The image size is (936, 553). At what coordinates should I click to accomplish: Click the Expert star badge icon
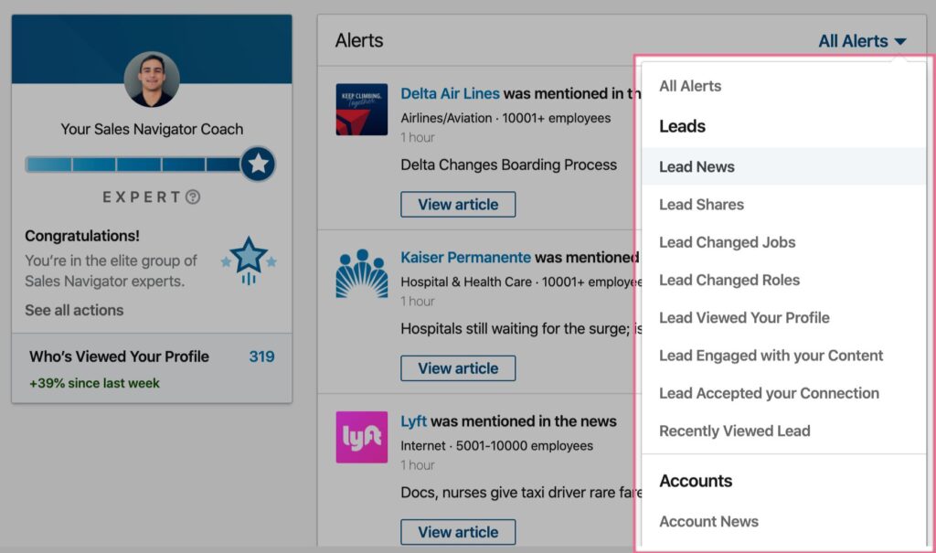[x=258, y=164]
